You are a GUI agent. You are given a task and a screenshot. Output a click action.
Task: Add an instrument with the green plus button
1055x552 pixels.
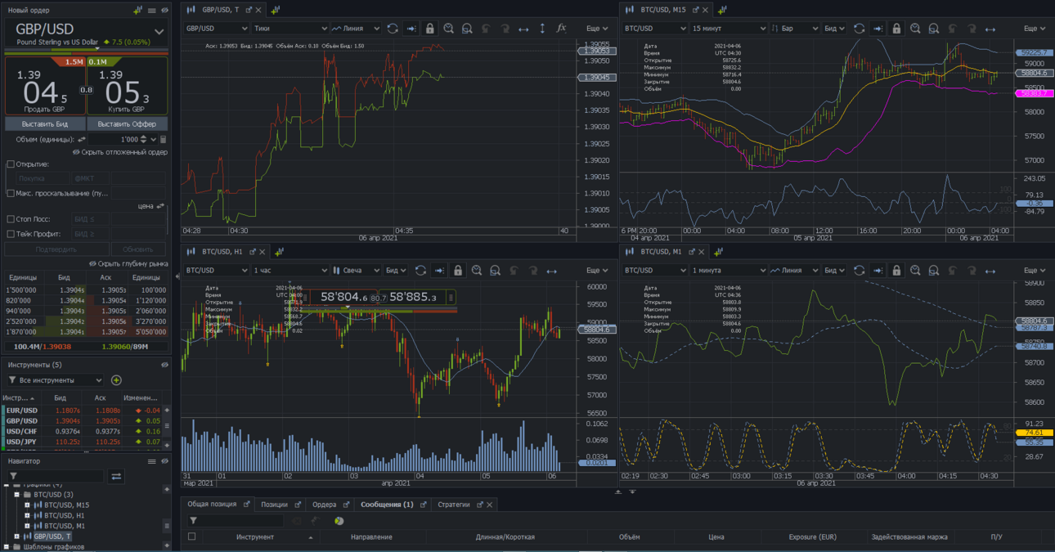(116, 380)
